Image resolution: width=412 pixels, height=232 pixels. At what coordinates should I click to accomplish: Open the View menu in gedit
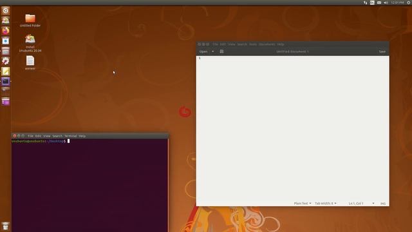(232, 44)
